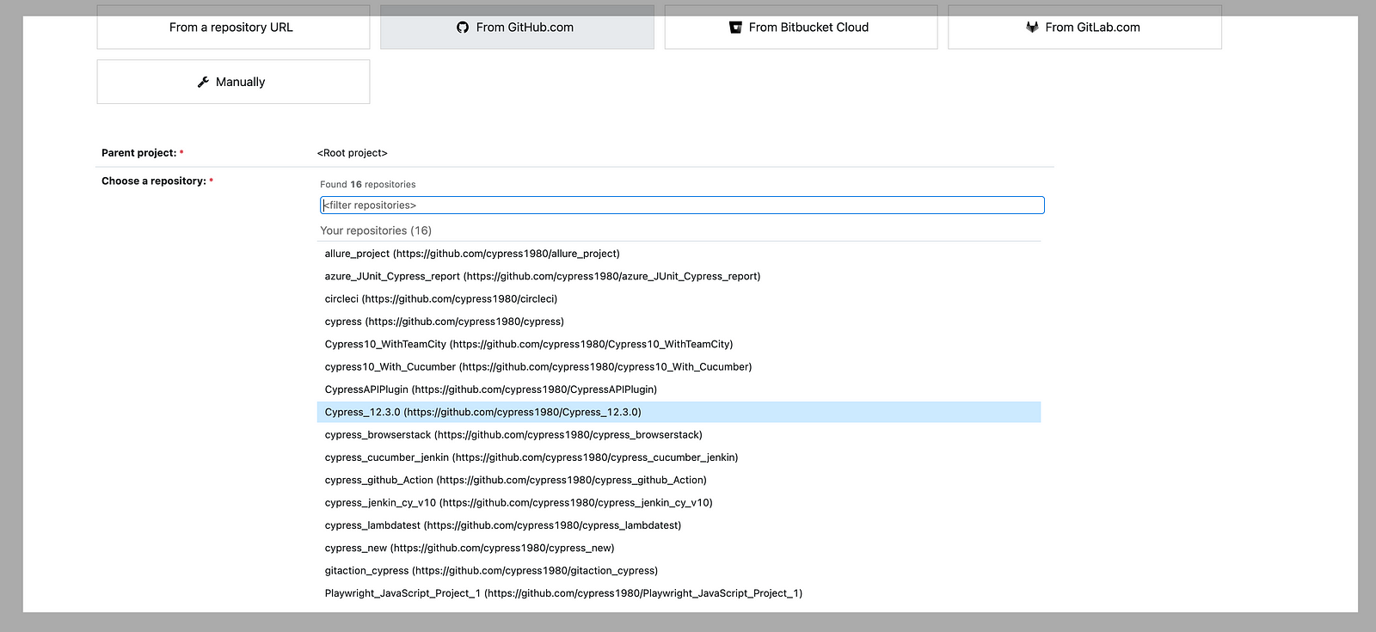The height and width of the screenshot is (632, 1376).
Task: Choose the From GitLab.com option
Action: pos(1084,28)
